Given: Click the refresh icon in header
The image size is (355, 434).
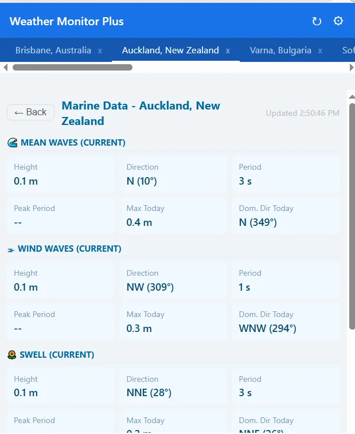Looking at the screenshot, I should click(317, 21).
